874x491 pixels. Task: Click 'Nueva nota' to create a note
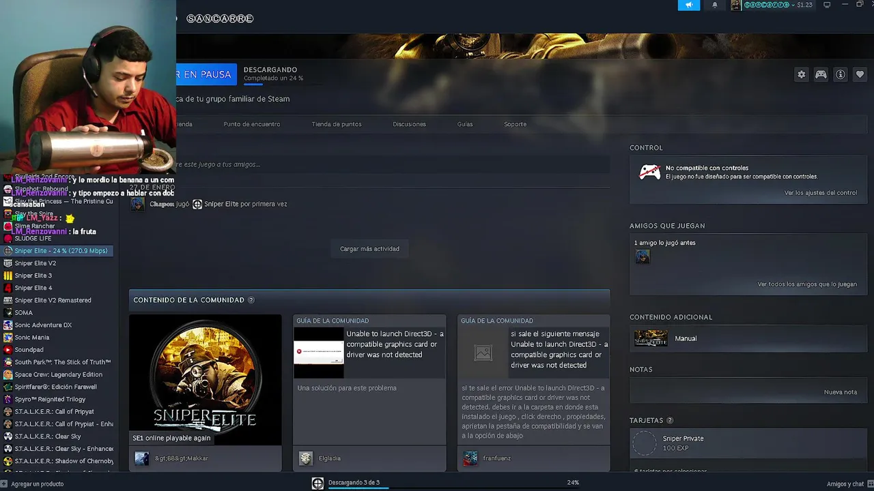(x=841, y=392)
